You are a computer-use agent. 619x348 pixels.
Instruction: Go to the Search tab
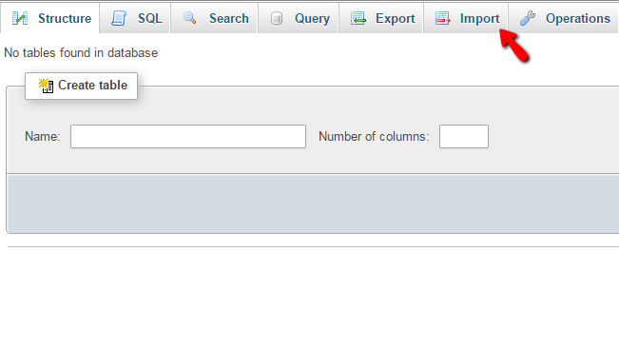tap(214, 18)
